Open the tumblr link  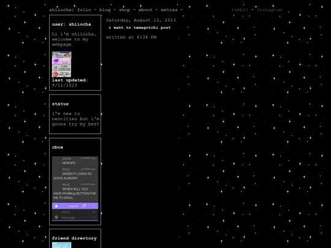pyautogui.click(x=240, y=10)
